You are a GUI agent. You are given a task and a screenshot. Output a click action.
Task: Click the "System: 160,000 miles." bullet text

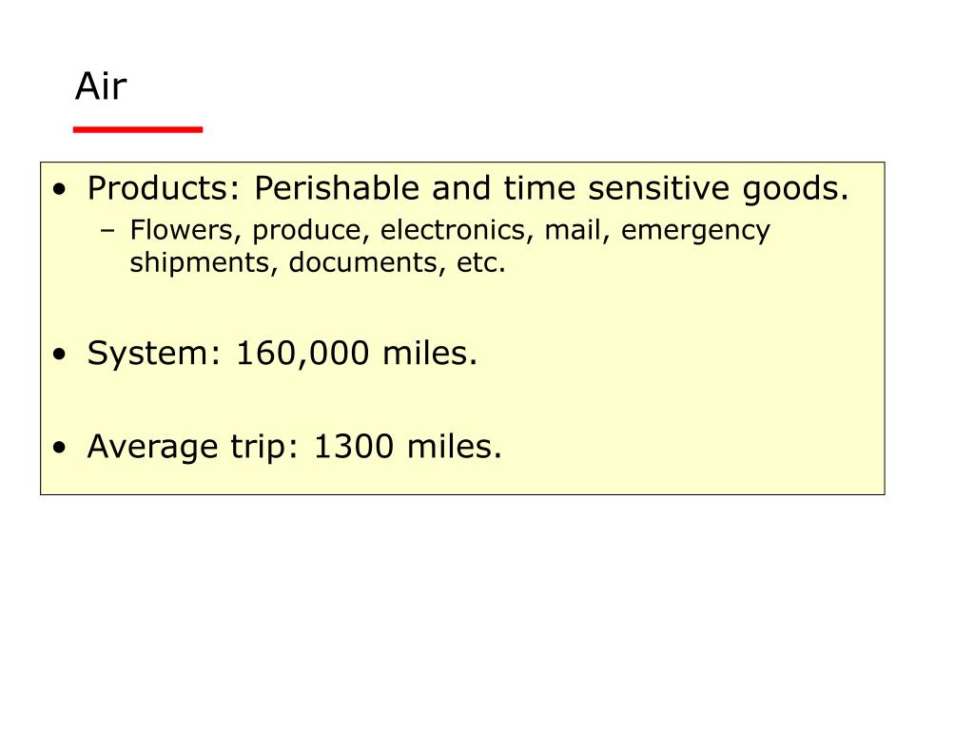point(282,354)
